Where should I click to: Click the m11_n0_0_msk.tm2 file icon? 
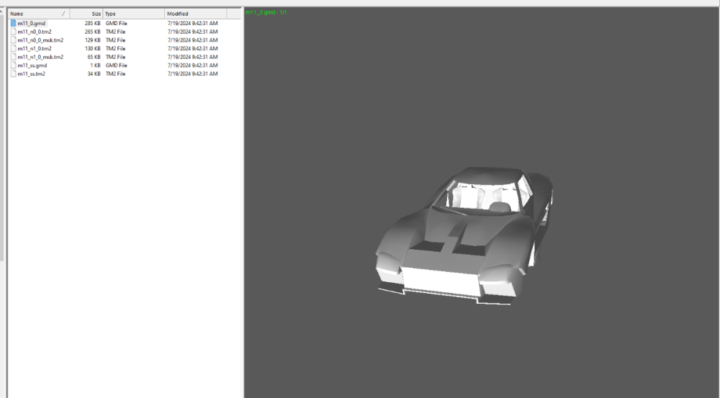[x=13, y=40]
